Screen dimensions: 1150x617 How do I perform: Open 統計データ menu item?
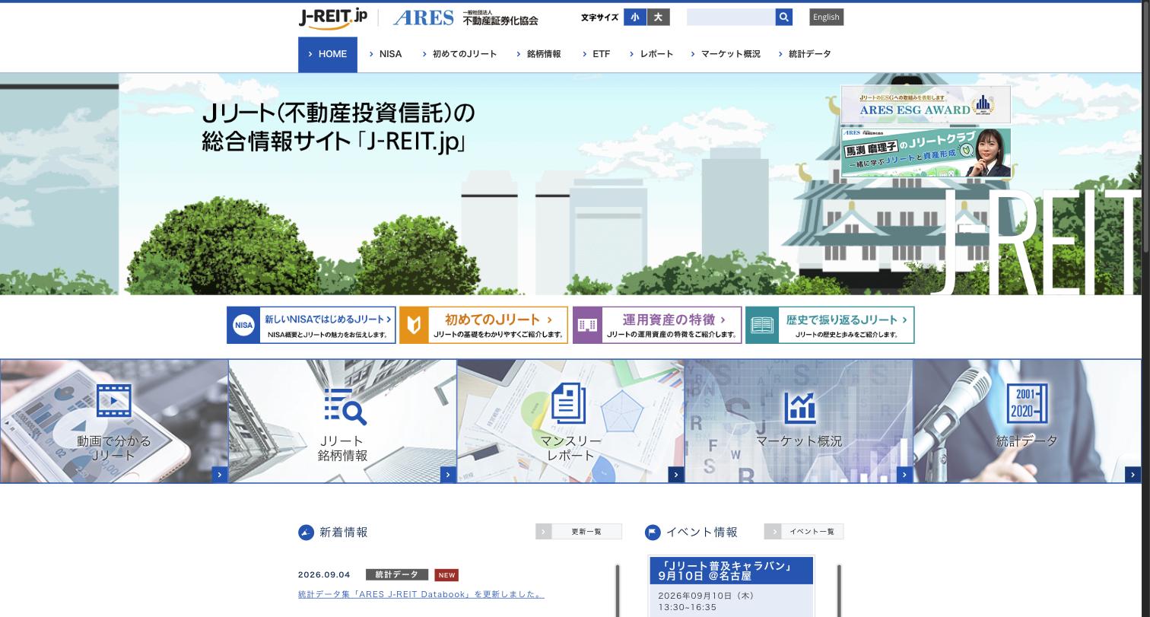click(x=805, y=54)
